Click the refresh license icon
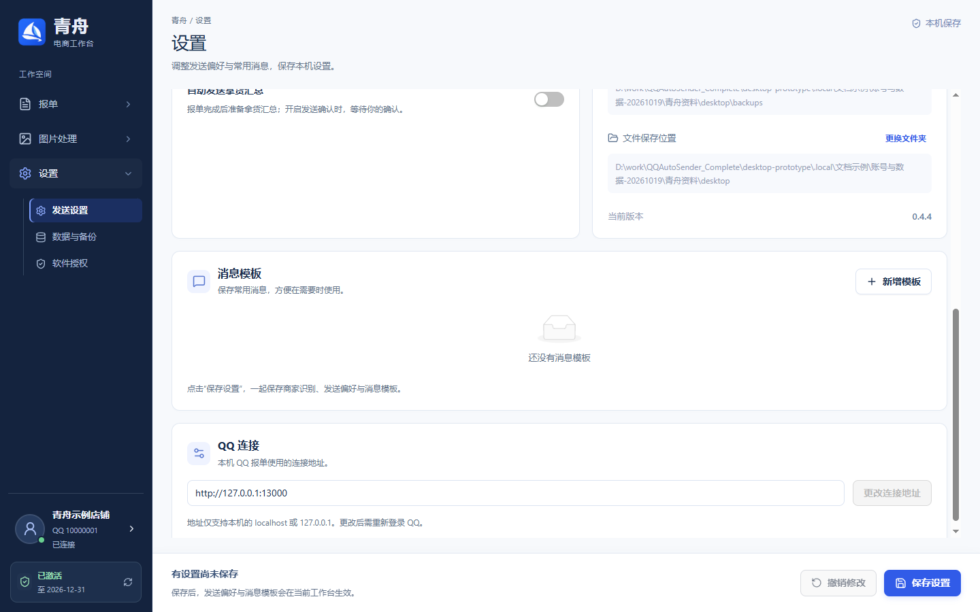980x612 pixels. click(128, 582)
